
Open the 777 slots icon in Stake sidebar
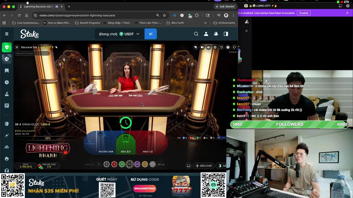tap(7, 147)
